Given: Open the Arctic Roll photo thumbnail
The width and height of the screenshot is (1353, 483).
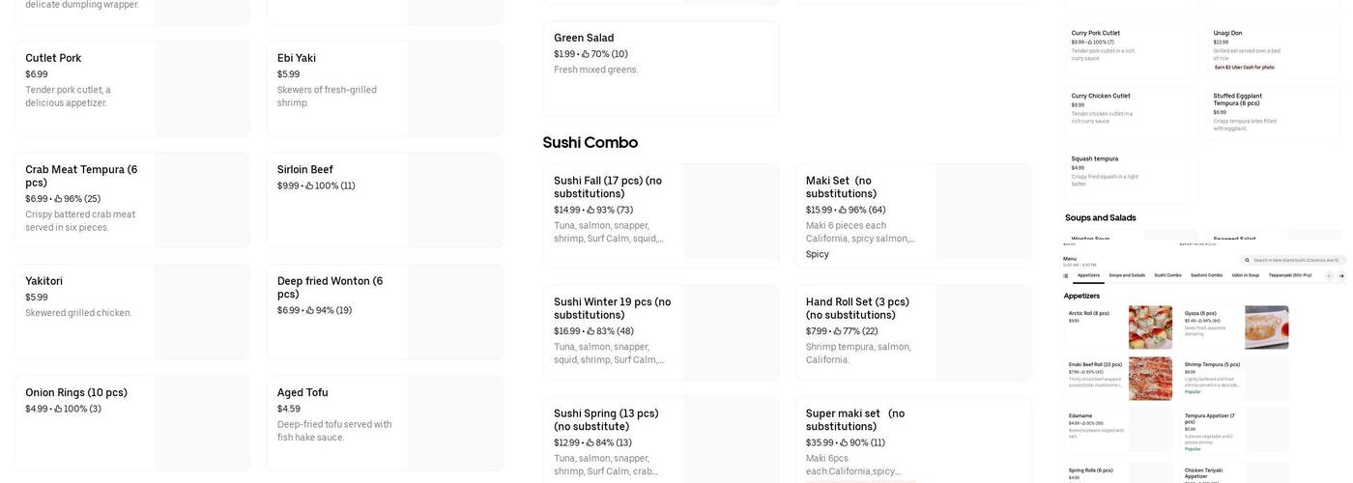Looking at the screenshot, I should pos(1150,327).
